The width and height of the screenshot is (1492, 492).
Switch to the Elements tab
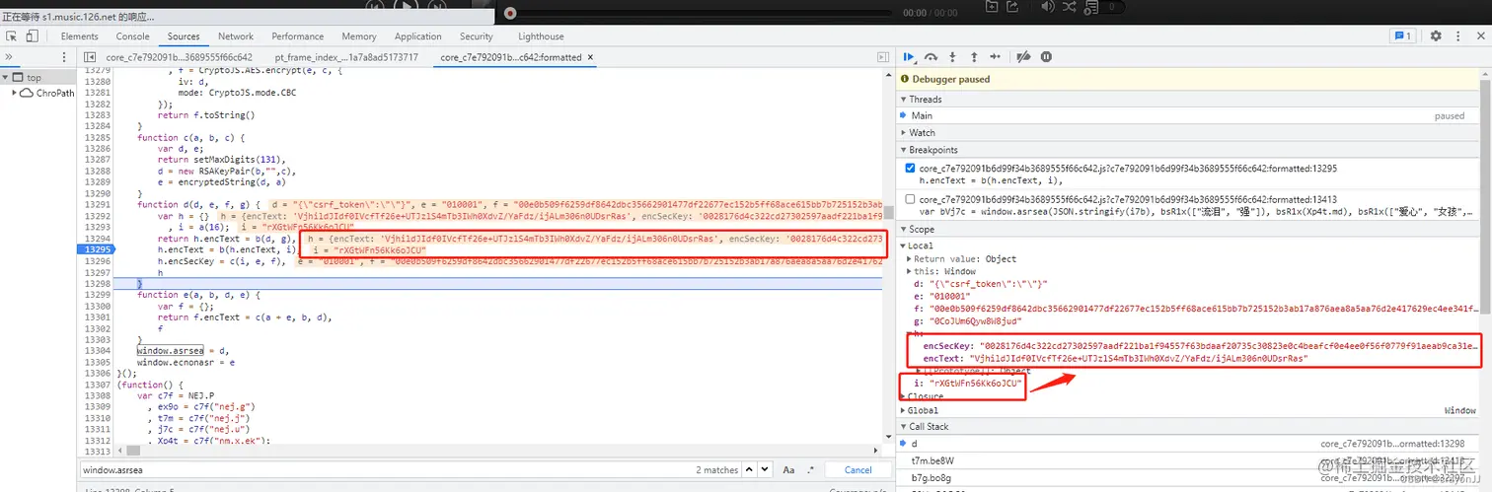pos(79,36)
